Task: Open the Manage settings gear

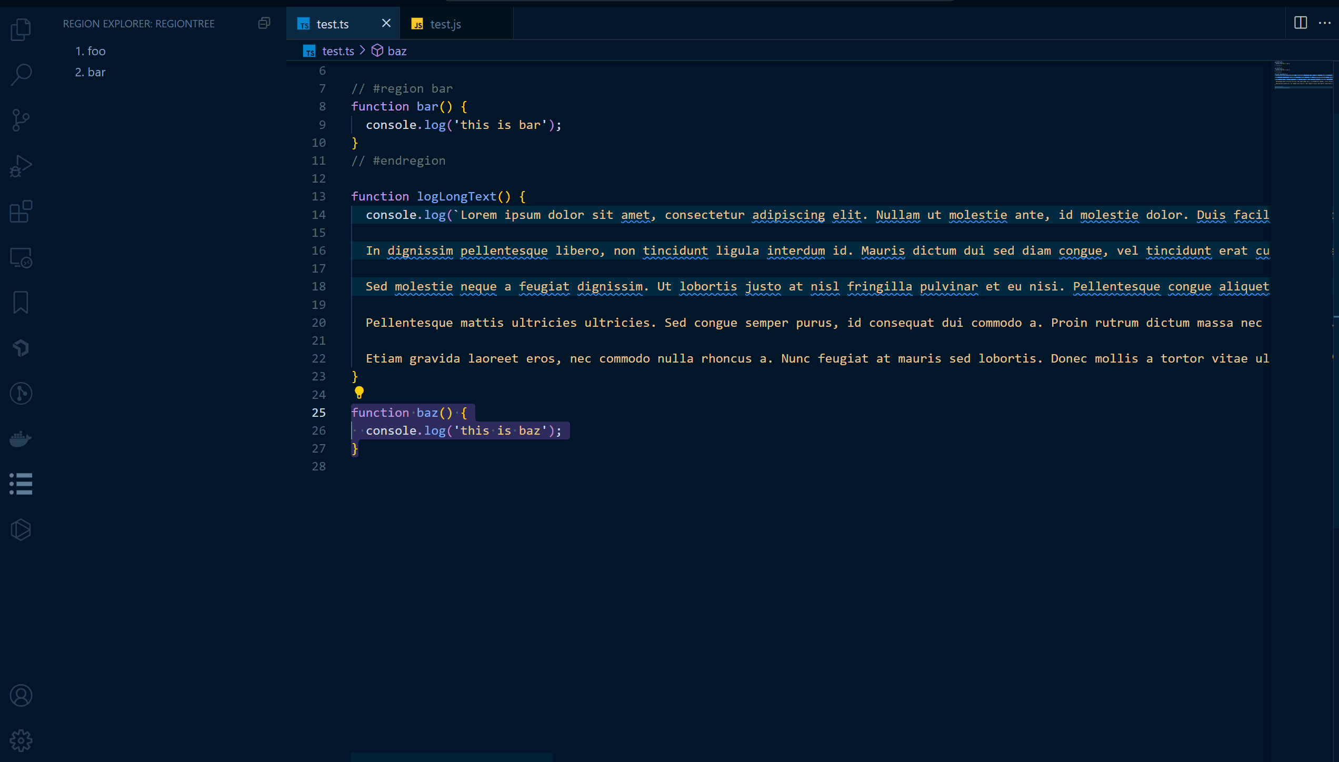Action: click(21, 740)
